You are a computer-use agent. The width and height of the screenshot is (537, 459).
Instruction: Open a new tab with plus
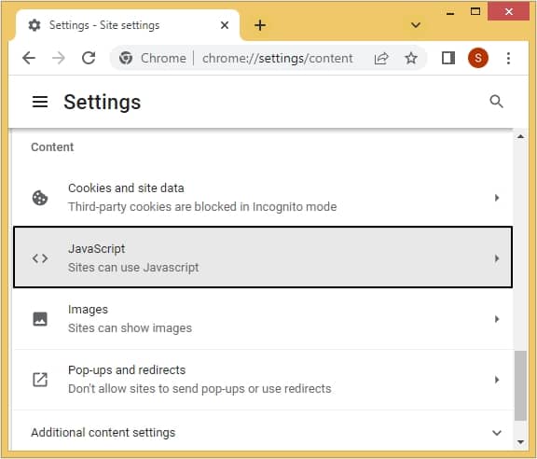click(260, 25)
